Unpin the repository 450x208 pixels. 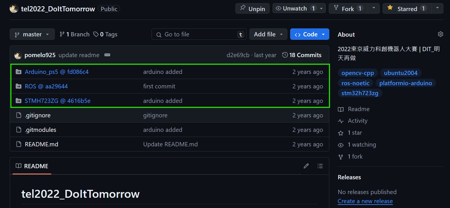253,9
